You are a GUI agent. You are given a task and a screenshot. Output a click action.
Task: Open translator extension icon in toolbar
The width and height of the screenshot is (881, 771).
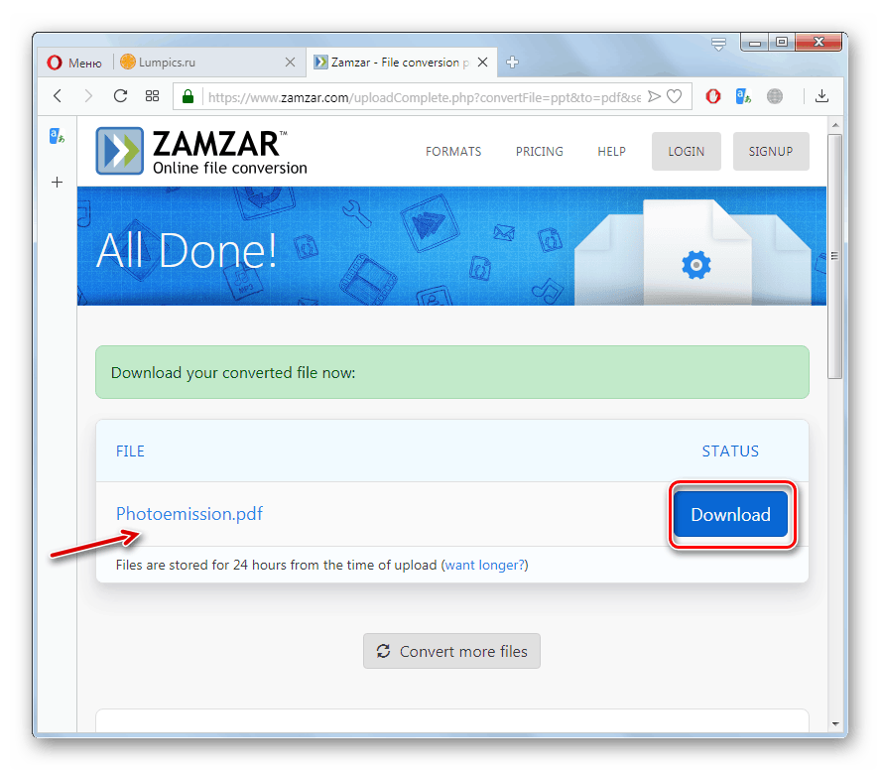click(743, 96)
